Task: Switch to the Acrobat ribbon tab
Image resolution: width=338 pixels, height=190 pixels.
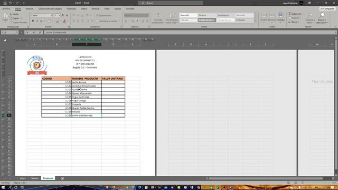Action: tap(130, 9)
